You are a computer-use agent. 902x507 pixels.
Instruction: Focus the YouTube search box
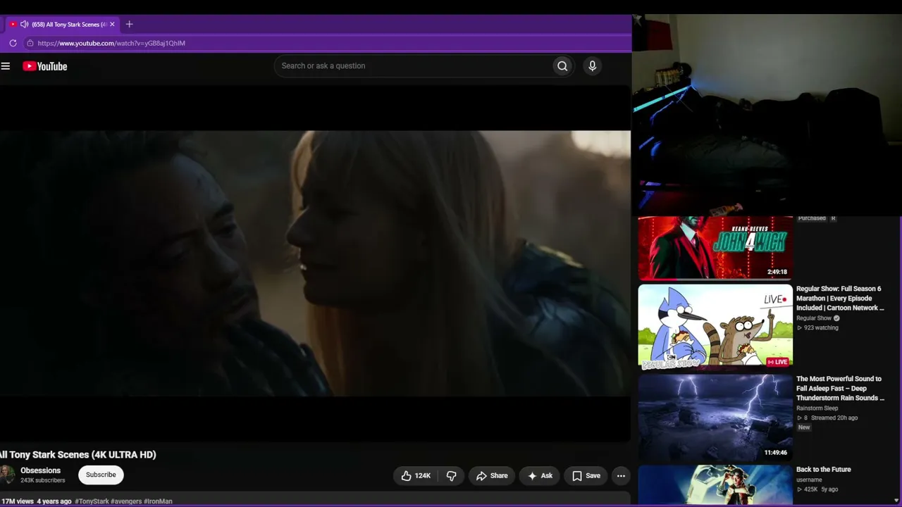click(x=414, y=66)
